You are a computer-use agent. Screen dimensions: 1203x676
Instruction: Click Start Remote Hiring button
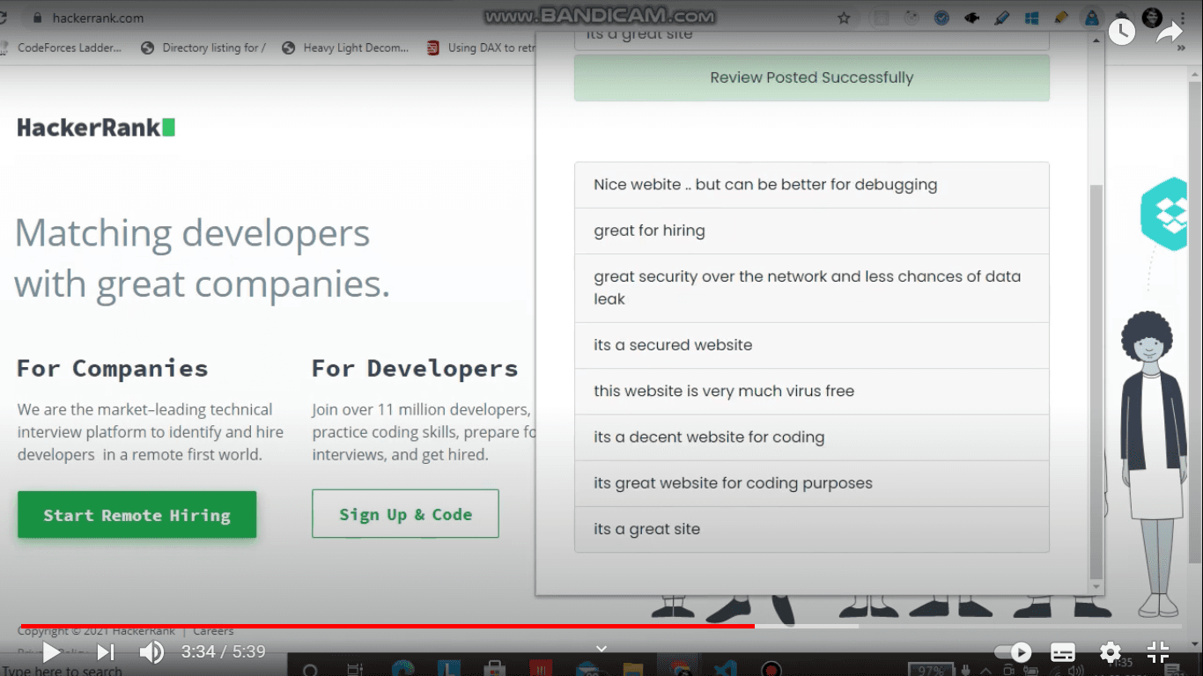click(137, 515)
